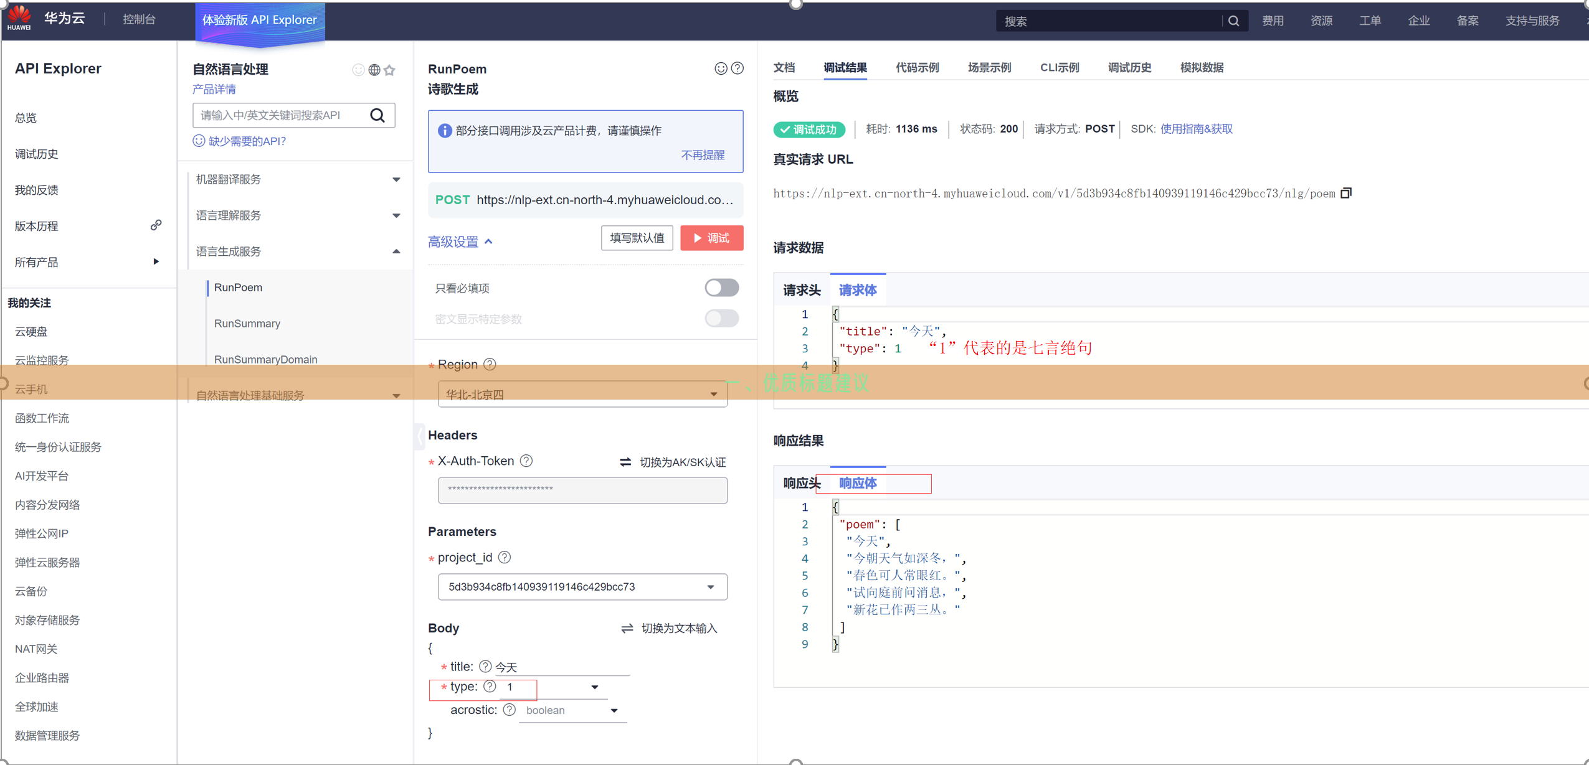1589x765 pixels.
Task: Click the title value input 今天
Action: coord(562,667)
